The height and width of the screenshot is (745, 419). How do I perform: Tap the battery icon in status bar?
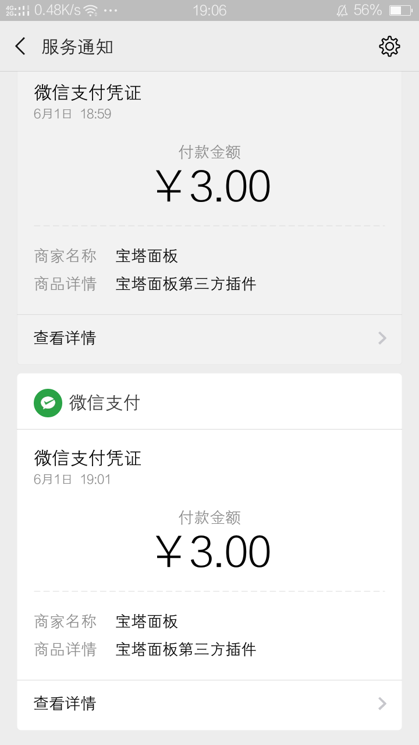(400, 10)
